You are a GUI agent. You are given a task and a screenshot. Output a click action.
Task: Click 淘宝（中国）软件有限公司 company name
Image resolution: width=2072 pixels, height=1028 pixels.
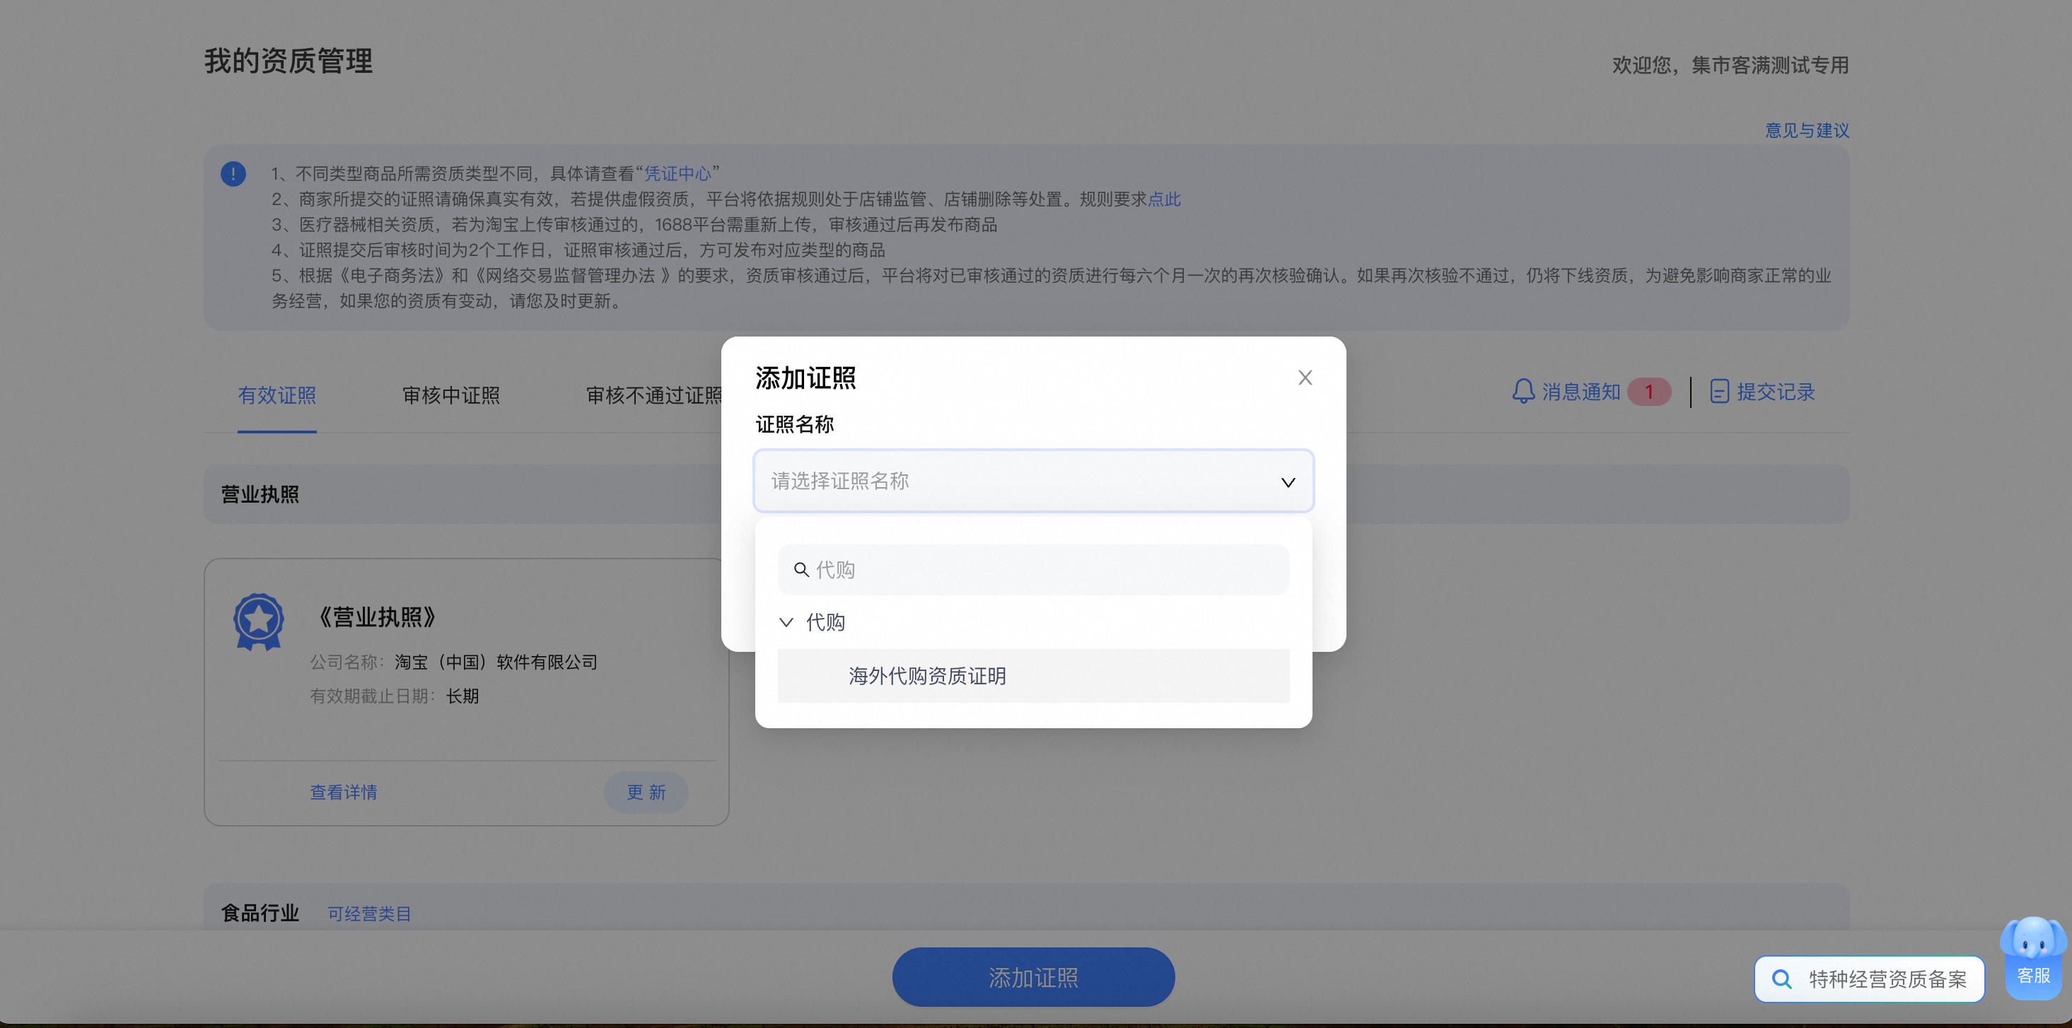tap(496, 662)
